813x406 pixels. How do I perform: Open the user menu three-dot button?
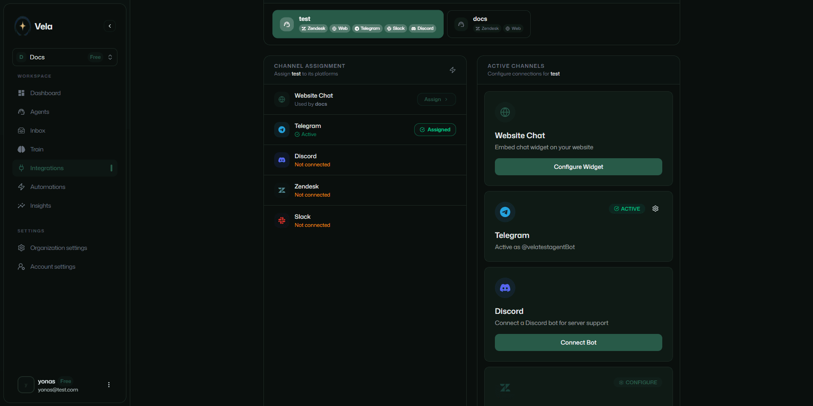109,385
